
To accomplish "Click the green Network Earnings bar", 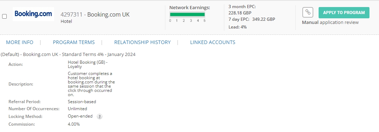I will click(x=187, y=14).
